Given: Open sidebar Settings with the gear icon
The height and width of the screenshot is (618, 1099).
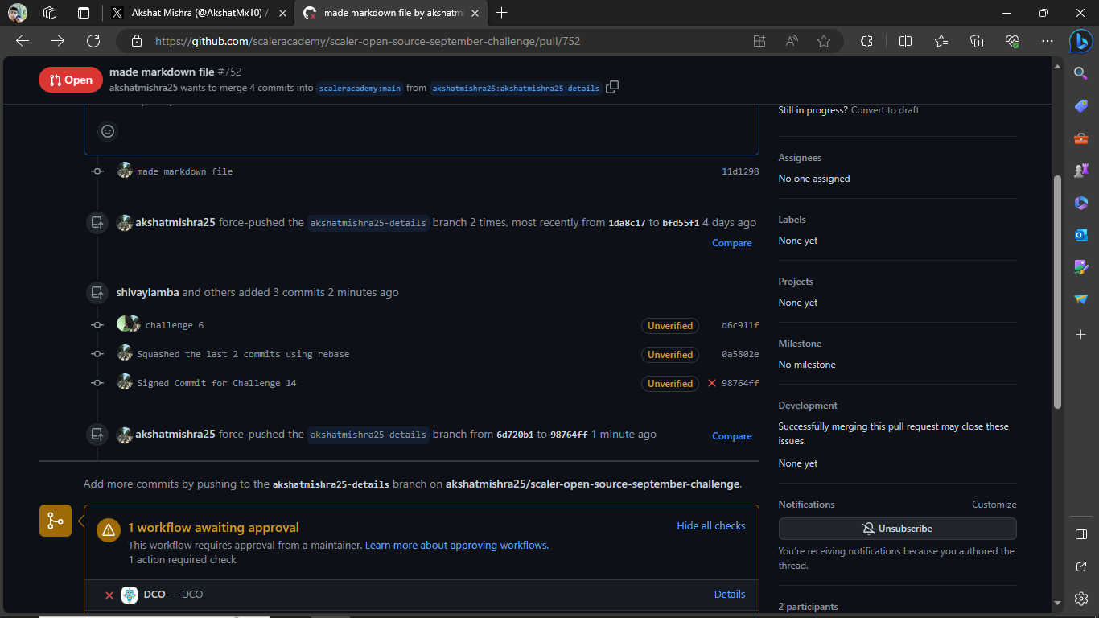Looking at the screenshot, I should tap(1080, 599).
